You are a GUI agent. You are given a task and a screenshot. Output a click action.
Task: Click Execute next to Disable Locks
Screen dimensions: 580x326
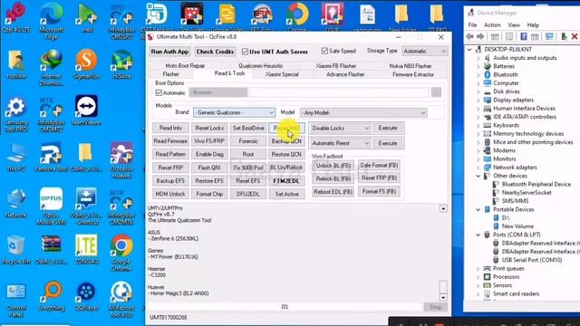pos(388,128)
